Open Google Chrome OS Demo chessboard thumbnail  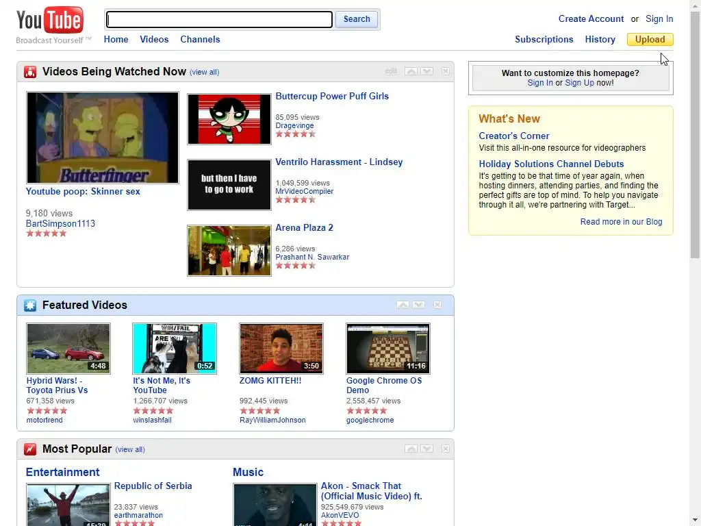(x=388, y=349)
